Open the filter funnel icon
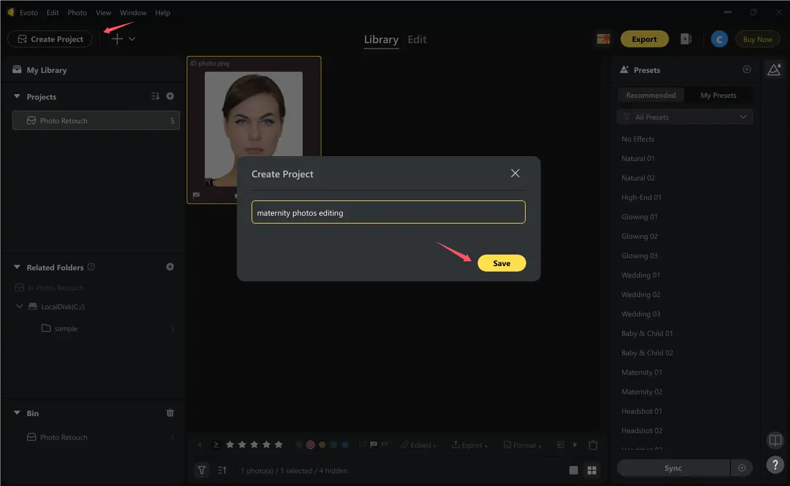 coord(202,470)
